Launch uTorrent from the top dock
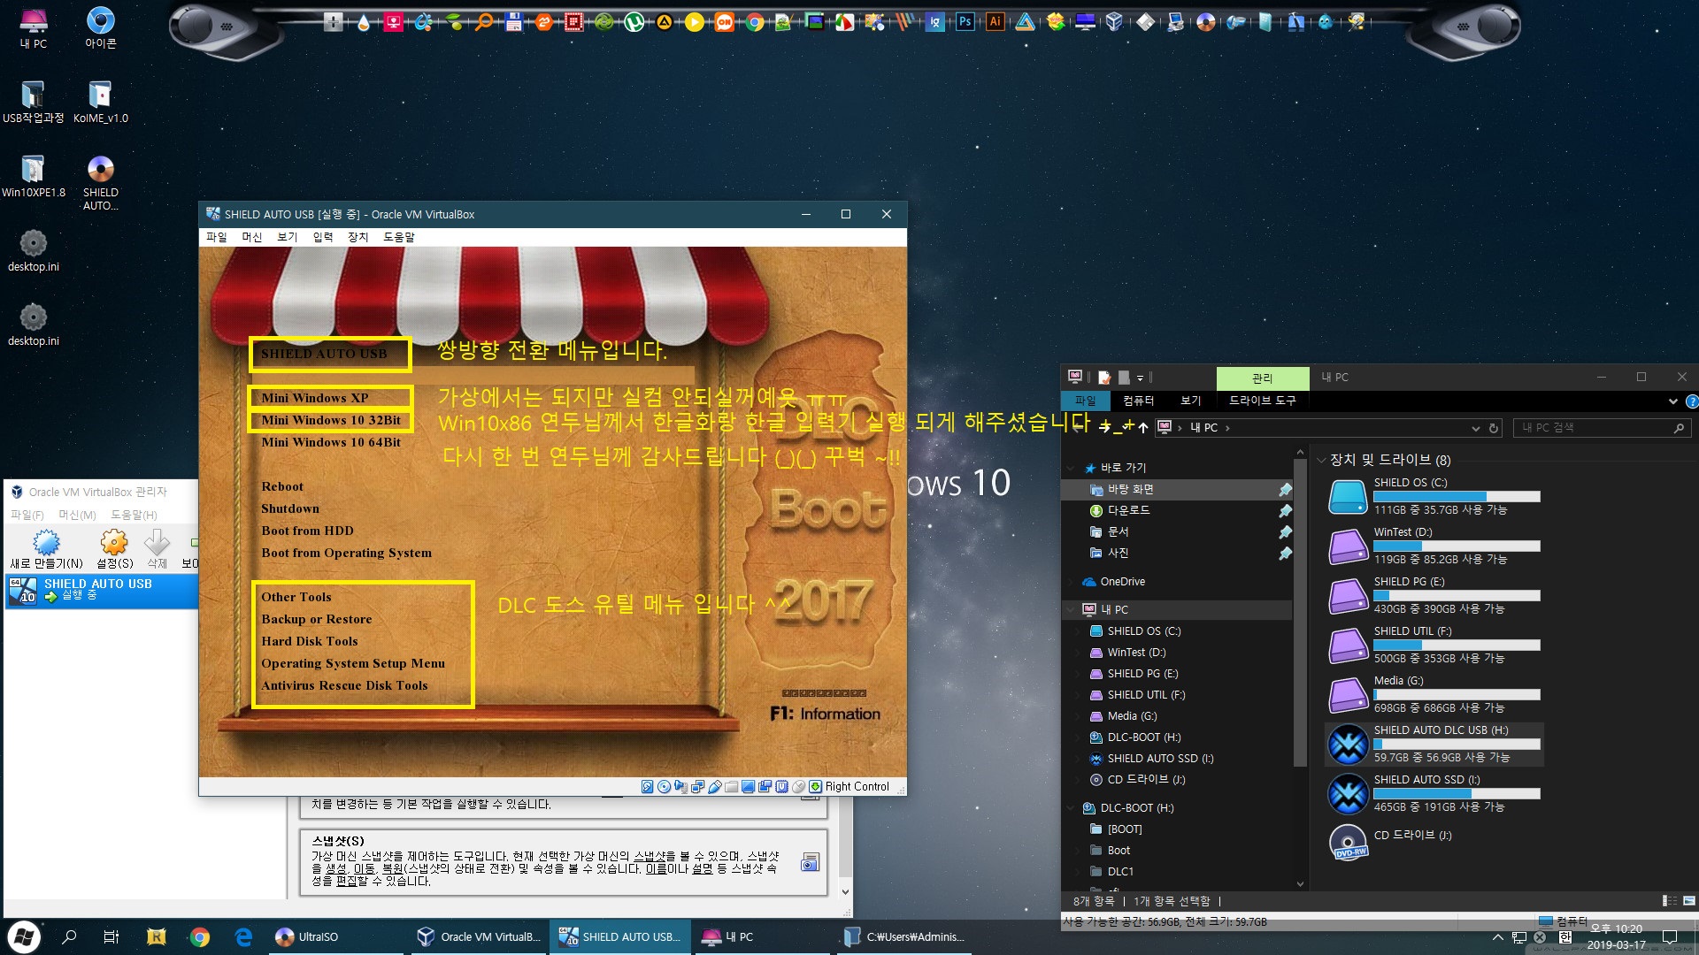1699x955 pixels. tap(634, 22)
